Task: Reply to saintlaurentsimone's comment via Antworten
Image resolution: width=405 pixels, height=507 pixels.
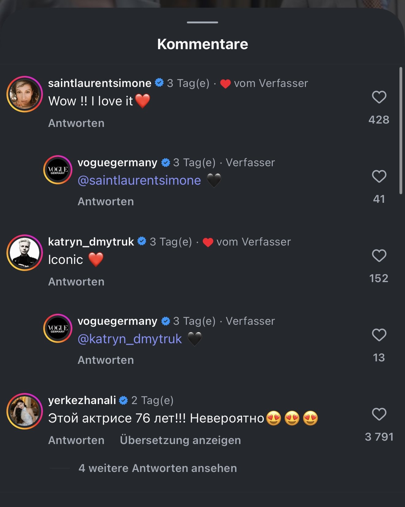Action: point(76,123)
